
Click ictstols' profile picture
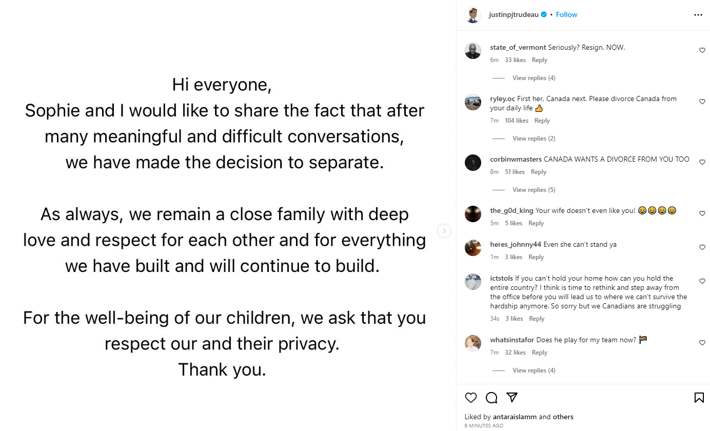click(472, 282)
